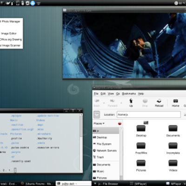Open the Bookmarks menu
186x186 pixels.
[129, 93]
